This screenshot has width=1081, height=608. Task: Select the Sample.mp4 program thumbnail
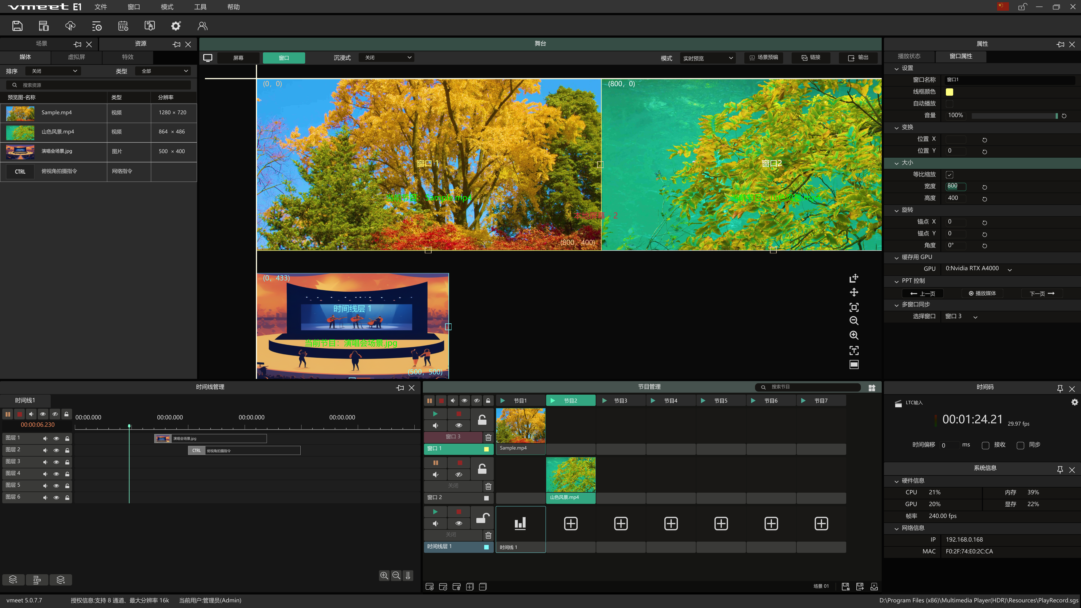pos(520,426)
